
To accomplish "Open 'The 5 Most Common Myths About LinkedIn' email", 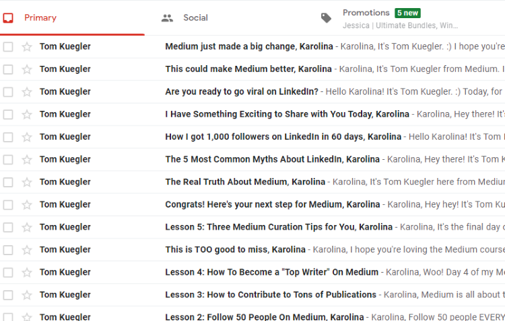I will coord(252,159).
